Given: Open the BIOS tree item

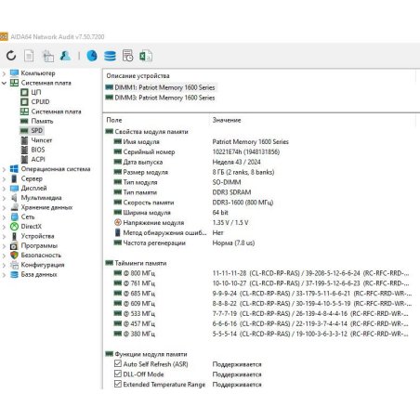Looking at the screenshot, I should (38, 150).
